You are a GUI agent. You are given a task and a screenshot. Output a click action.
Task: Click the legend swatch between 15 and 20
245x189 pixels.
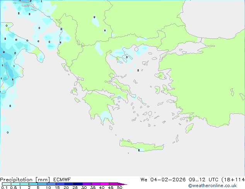pos(60,184)
